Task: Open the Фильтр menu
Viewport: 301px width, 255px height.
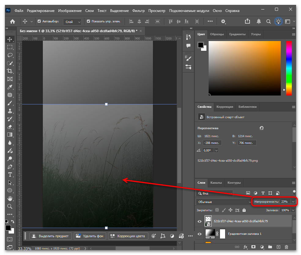Action: [138, 11]
